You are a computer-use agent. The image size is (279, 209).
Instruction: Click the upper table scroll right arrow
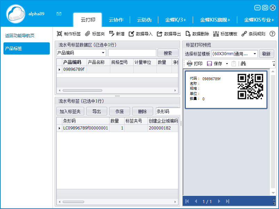[x=175, y=90]
